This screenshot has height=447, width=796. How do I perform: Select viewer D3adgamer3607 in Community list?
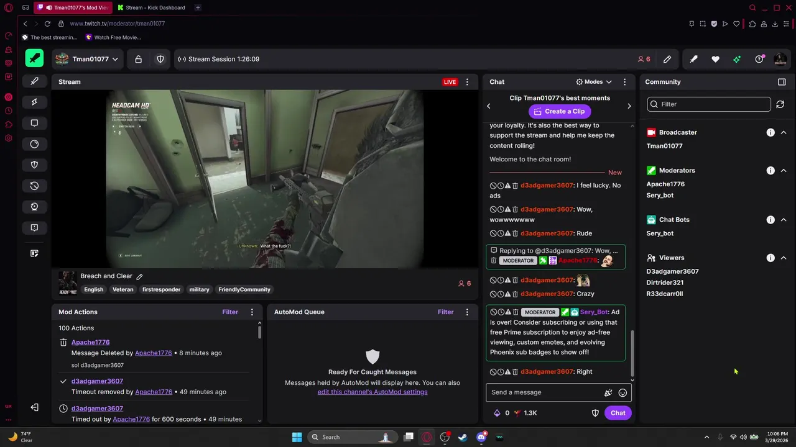point(672,271)
